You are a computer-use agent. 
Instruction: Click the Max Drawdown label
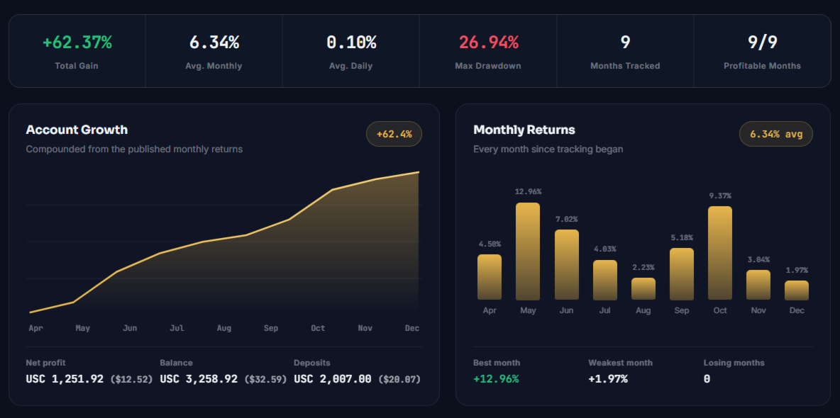point(488,66)
